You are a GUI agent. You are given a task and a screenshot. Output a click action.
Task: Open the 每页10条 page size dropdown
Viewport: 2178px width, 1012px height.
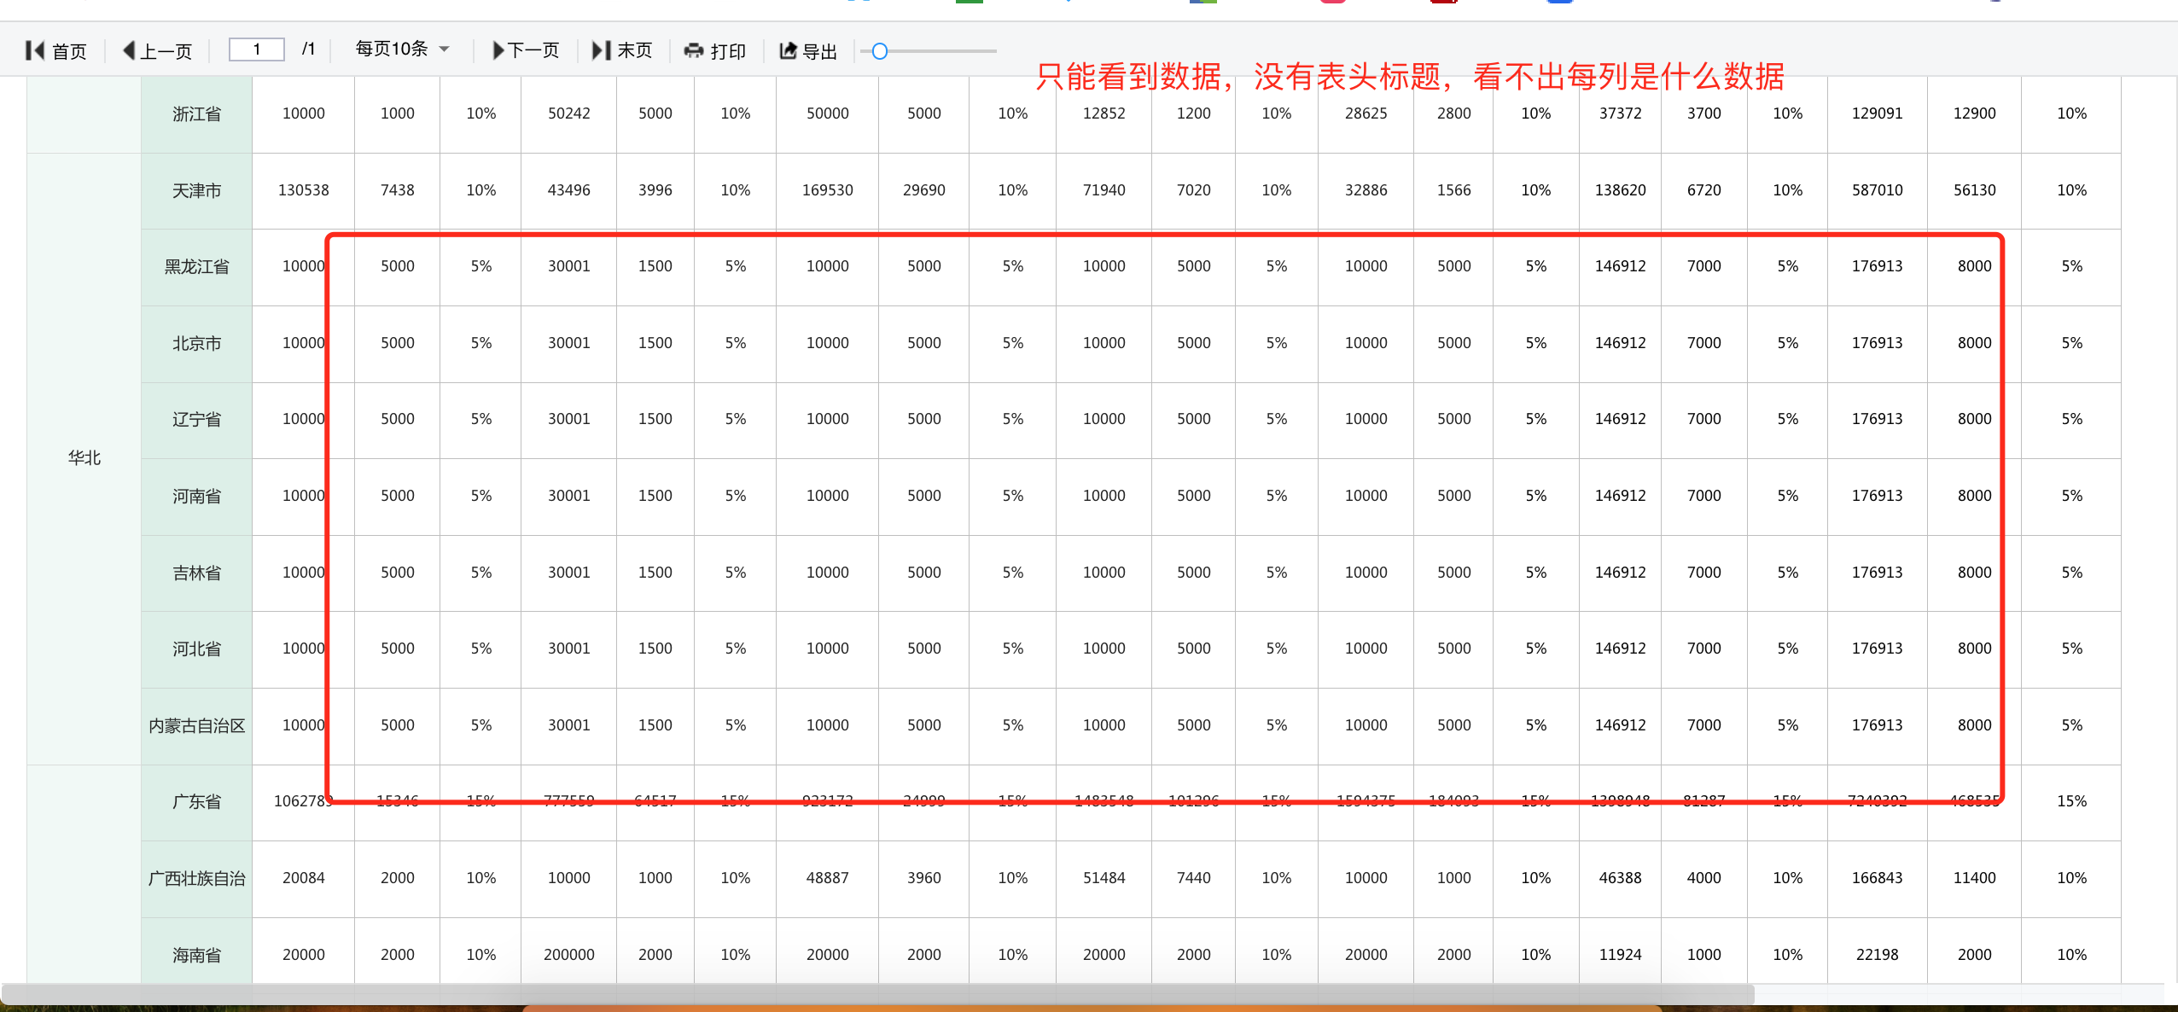pyautogui.click(x=393, y=49)
